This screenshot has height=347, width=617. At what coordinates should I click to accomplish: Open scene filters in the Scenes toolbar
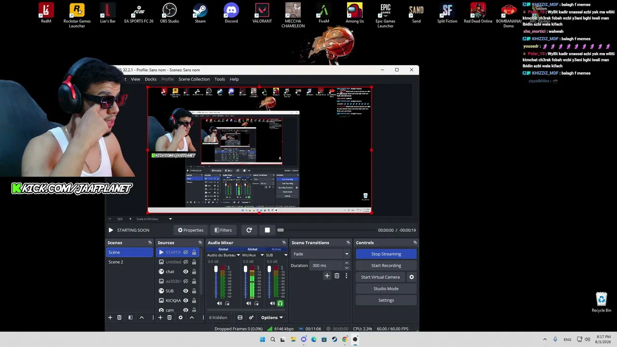point(130,318)
